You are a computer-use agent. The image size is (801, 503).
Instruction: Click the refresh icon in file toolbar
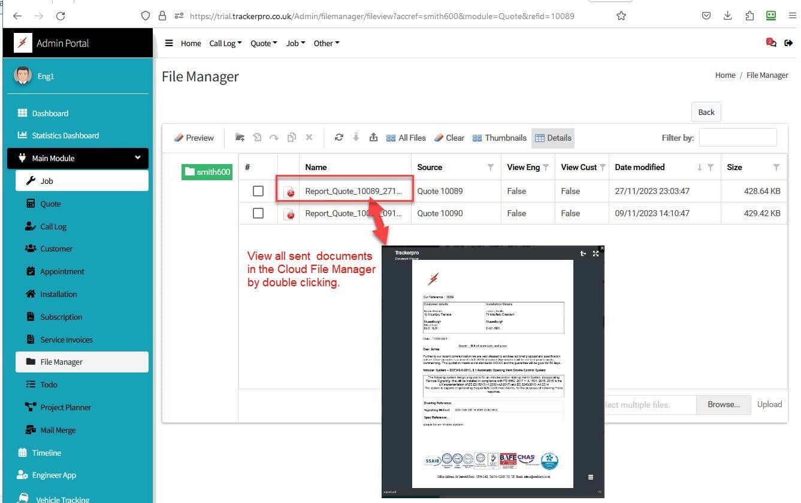coord(339,137)
